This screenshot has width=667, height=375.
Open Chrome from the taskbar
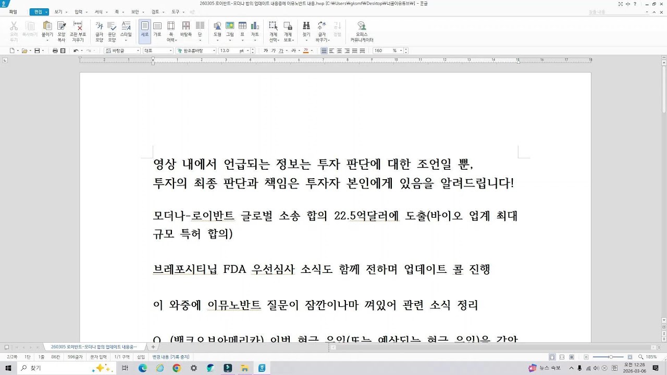[x=177, y=368]
